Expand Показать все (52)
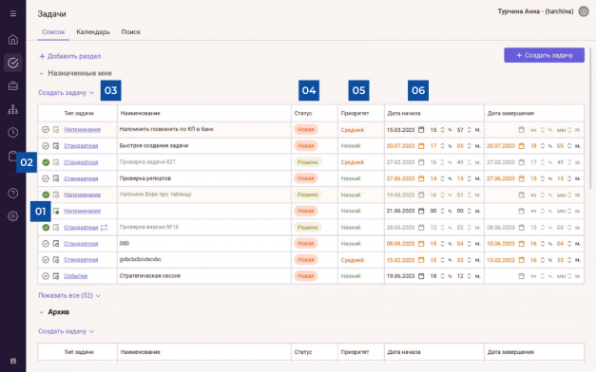596x372 pixels. (x=69, y=295)
